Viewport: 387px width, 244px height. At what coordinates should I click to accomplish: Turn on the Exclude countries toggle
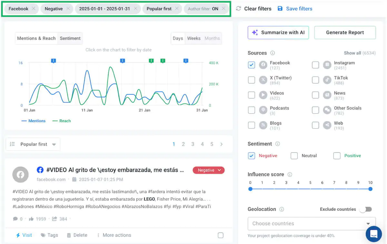pyautogui.click(x=366, y=209)
